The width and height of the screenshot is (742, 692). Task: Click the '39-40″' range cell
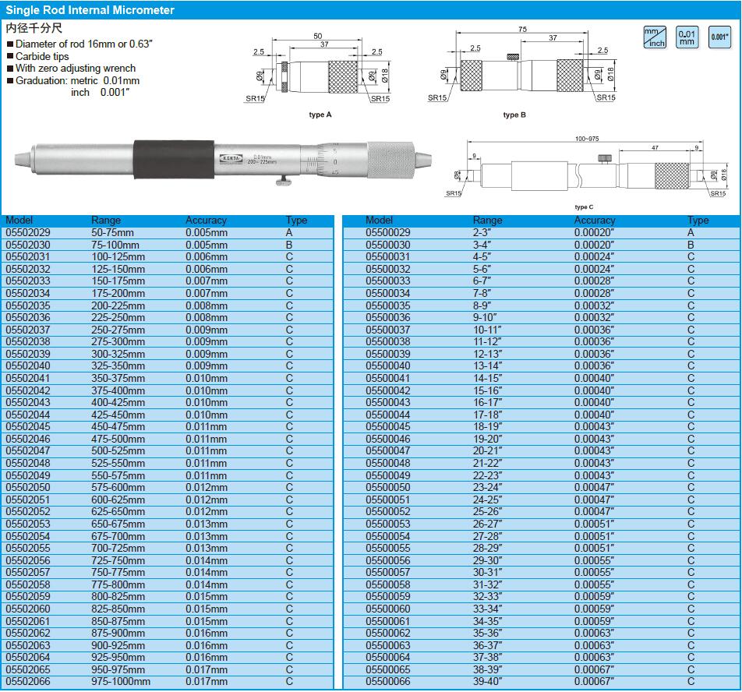(x=487, y=682)
